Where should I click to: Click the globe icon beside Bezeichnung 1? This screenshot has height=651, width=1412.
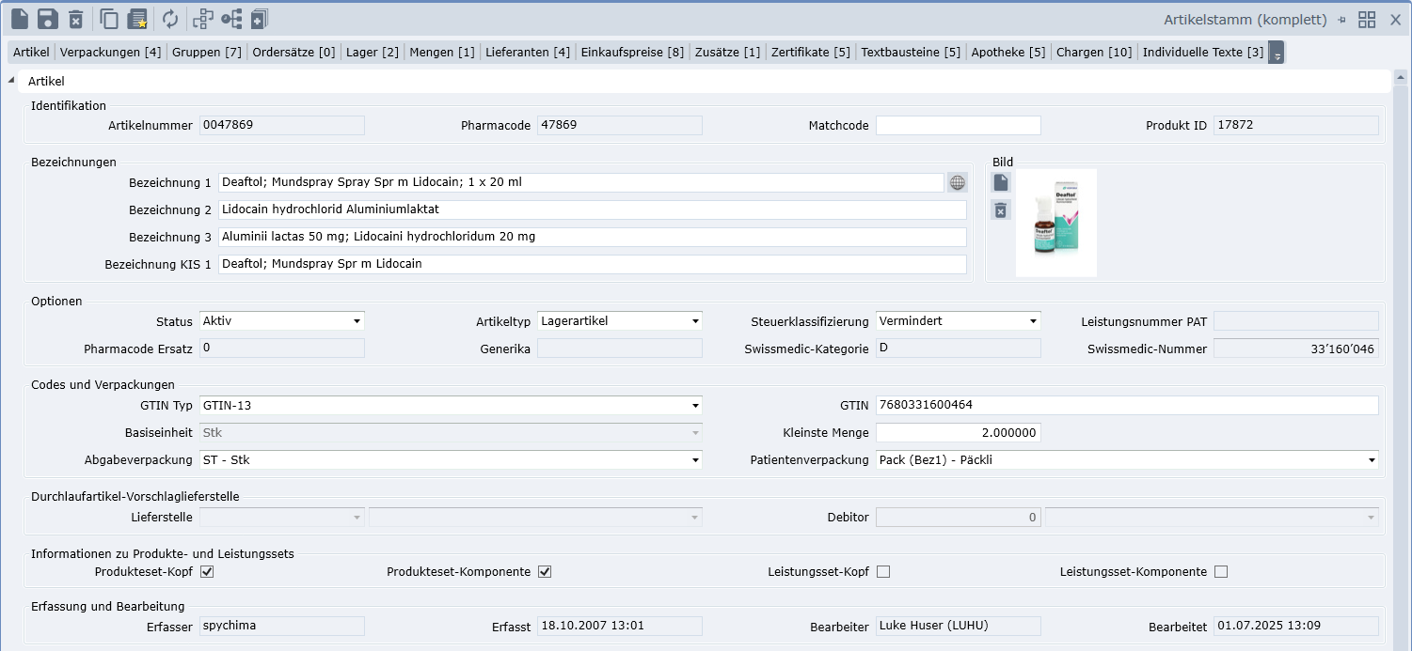pyautogui.click(x=957, y=183)
